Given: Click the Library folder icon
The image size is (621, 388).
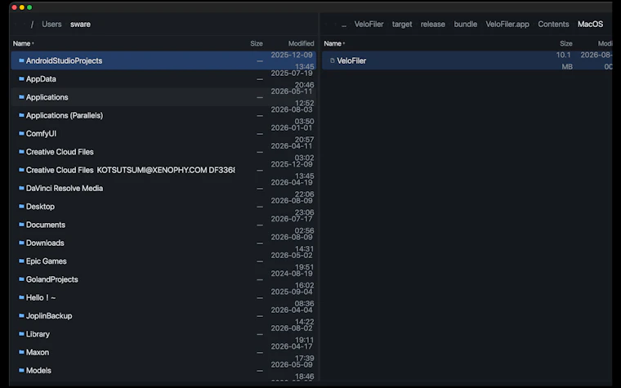Looking at the screenshot, I should (x=21, y=334).
